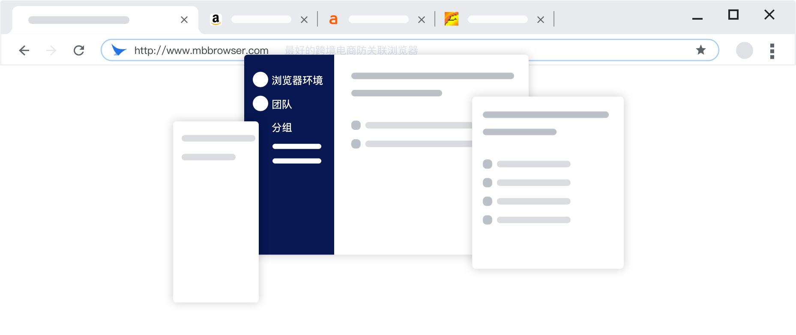The image size is (796, 335).
Task: Reload the page with refresh icon
Action: coord(79,51)
